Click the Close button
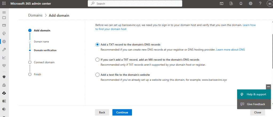This screenshot has height=117, width=273. tap(258, 112)
